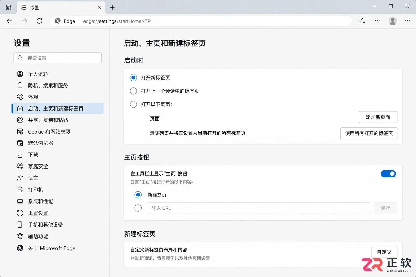Click the 重置设置 reset icon
This screenshot has height=277, width=416.
(20, 213)
